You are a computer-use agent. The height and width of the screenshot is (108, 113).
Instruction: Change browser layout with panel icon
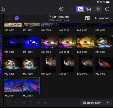(87, 18)
